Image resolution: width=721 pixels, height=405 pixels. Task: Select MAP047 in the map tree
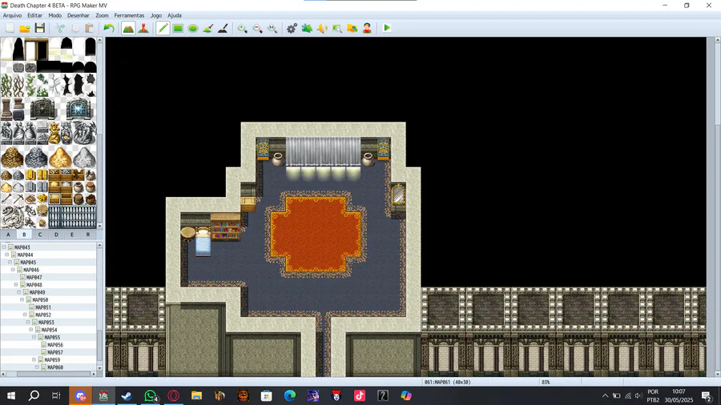tap(34, 278)
